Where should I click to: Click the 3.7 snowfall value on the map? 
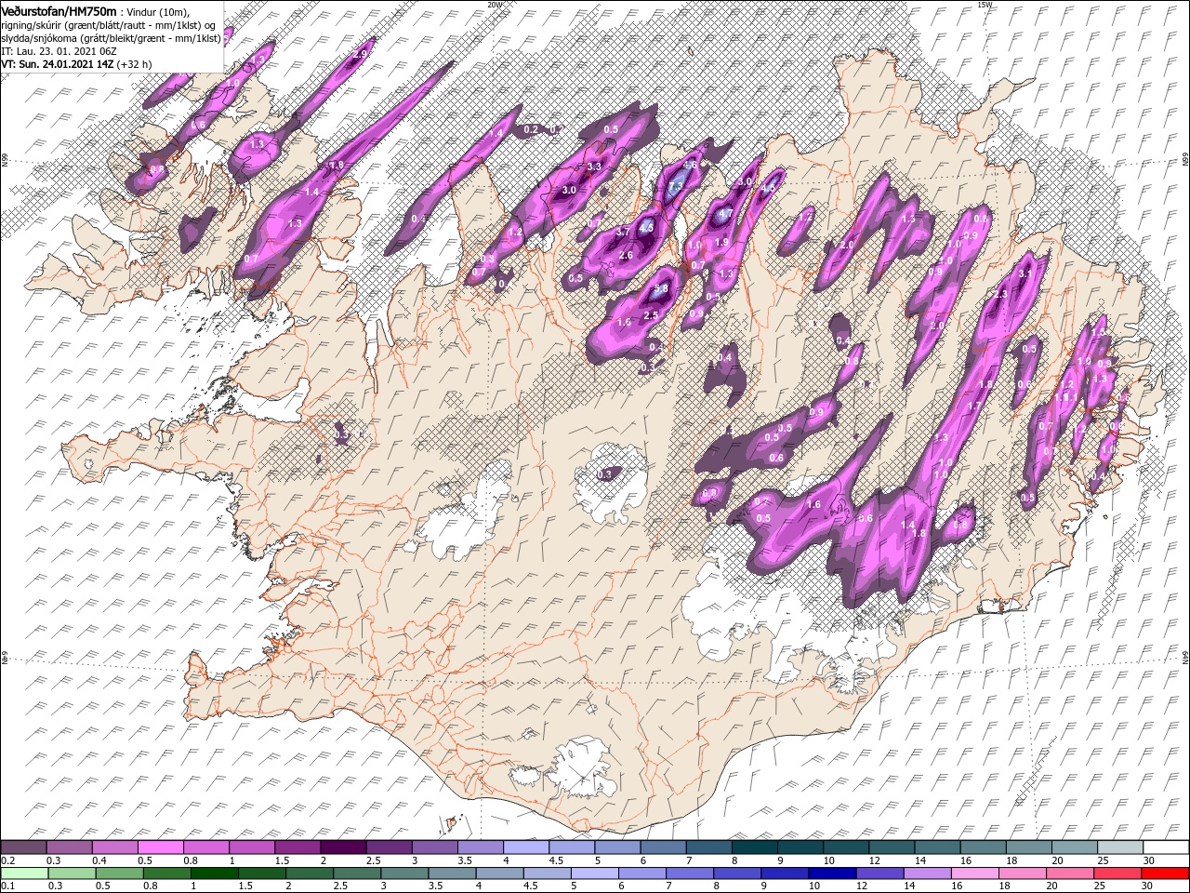click(x=623, y=232)
